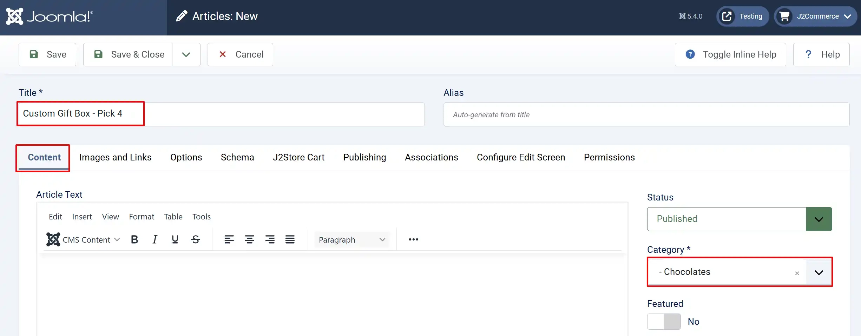Open the Status Published dropdown
Screen dimensions: 861x336
click(x=740, y=219)
